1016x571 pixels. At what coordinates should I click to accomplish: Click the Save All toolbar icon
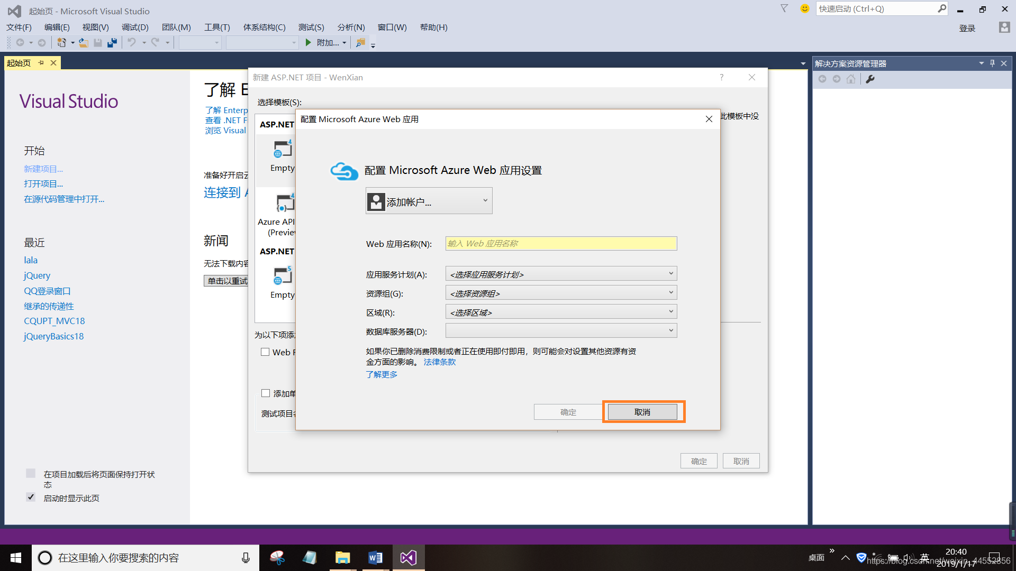(112, 43)
